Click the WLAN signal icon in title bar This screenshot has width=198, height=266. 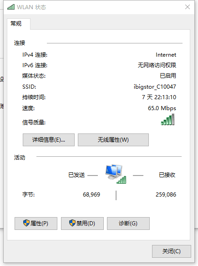click(11, 7)
